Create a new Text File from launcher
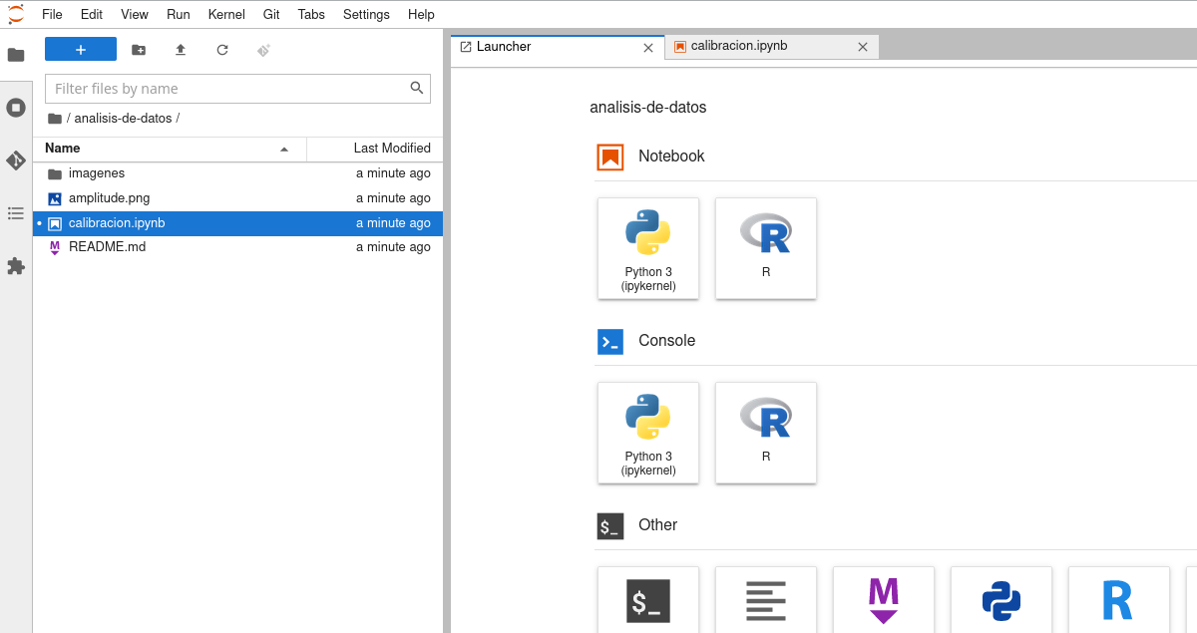This screenshot has width=1197, height=633. pyautogui.click(x=766, y=600)
